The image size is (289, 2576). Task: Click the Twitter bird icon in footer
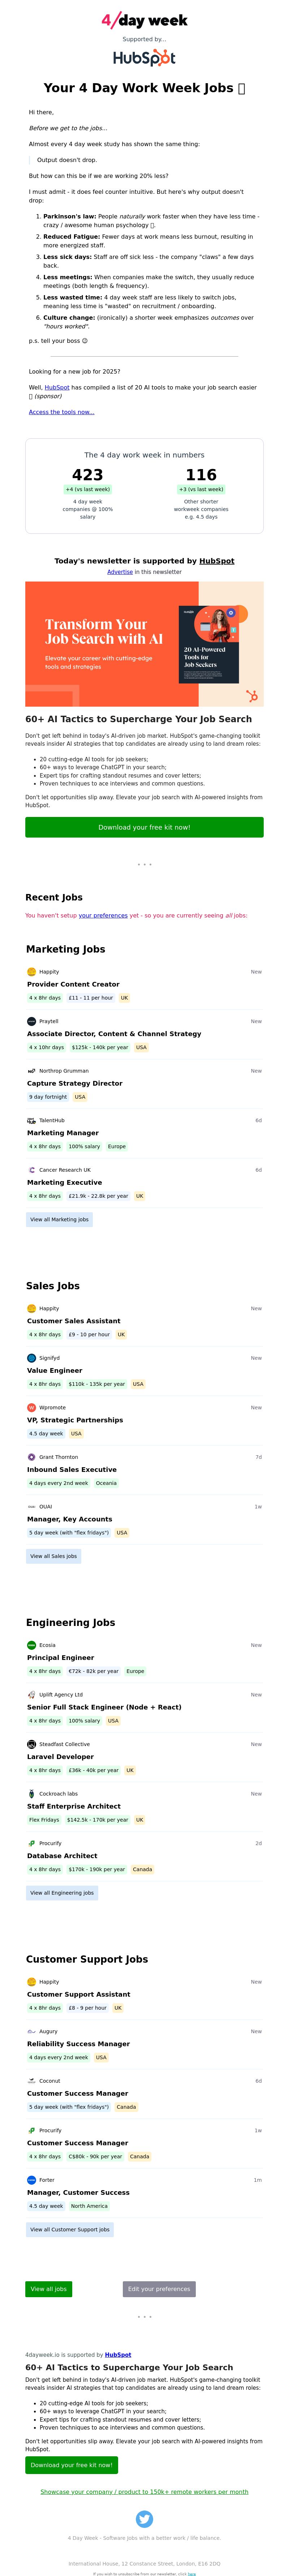pos(144,2518)
